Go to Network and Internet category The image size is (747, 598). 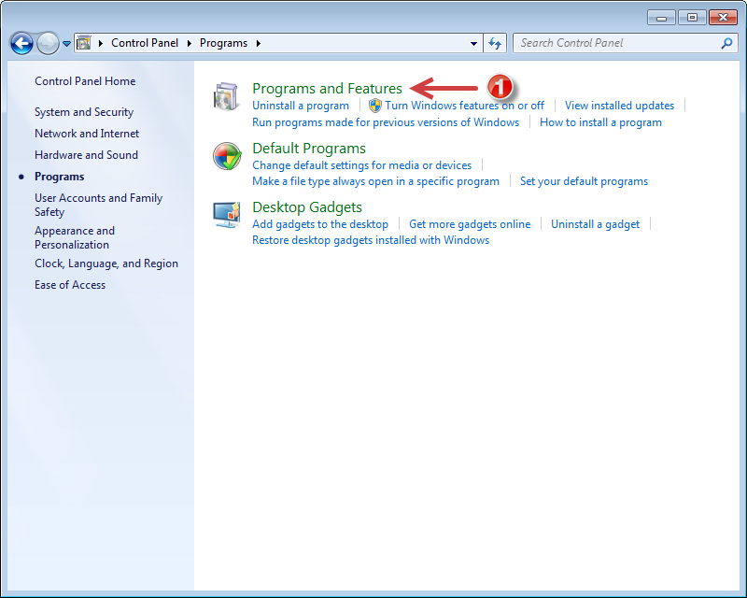coord(87,134)
